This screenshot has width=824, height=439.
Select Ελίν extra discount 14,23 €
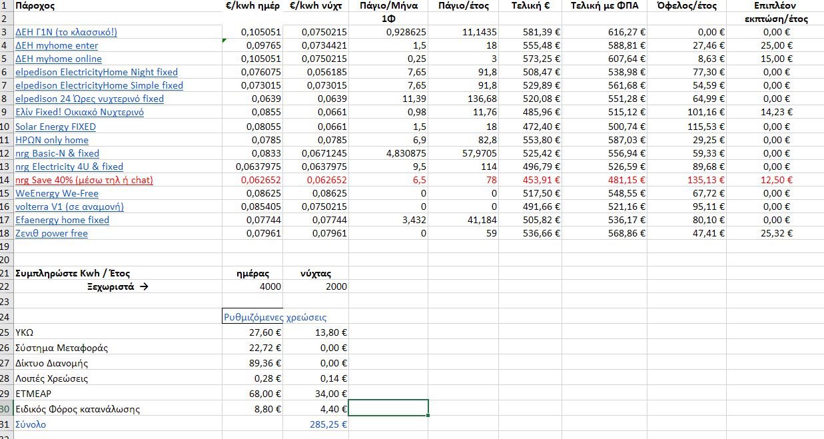point(775,112)
